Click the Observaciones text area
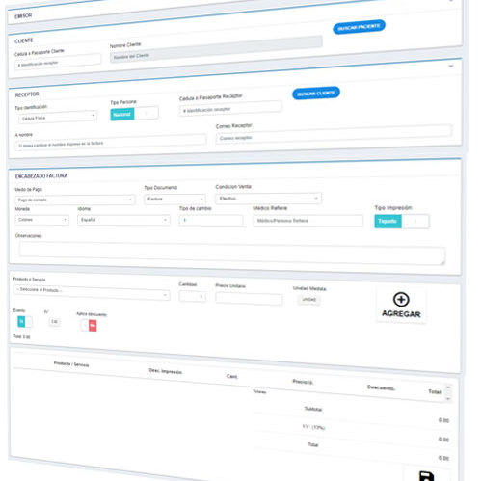The image size is (482, 481). point(232,254)
